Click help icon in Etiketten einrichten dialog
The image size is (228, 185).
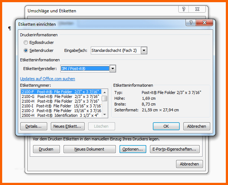[191, 22]
